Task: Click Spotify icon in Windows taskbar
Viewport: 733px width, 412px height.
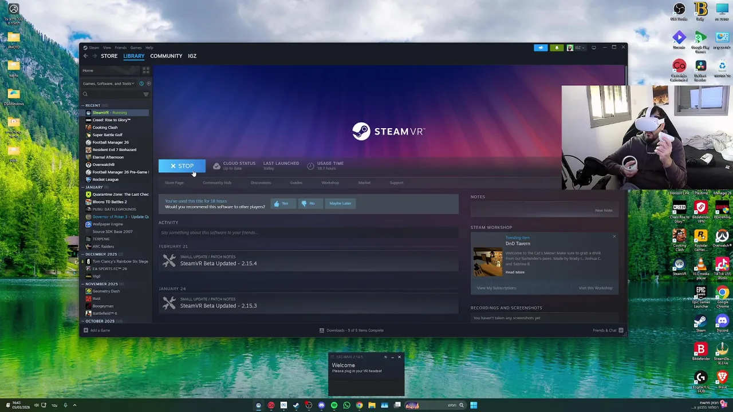Action: point(334,405)
